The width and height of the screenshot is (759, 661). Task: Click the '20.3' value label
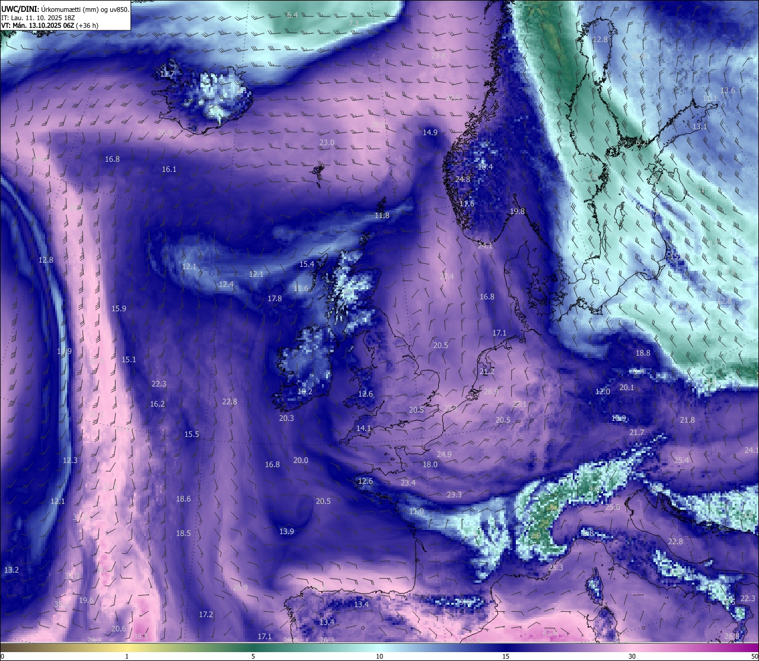(286, 418)
